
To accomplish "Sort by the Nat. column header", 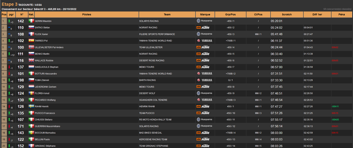I will click(31, 15).
